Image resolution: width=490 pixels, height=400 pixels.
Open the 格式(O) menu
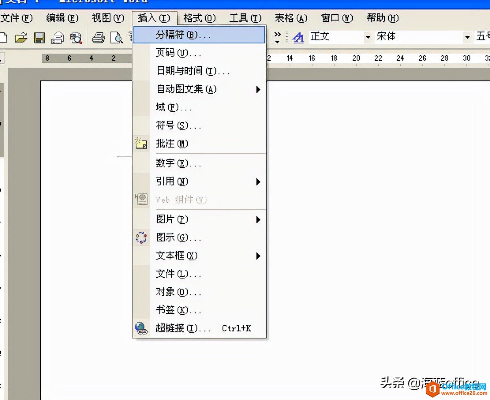[200, 18]
